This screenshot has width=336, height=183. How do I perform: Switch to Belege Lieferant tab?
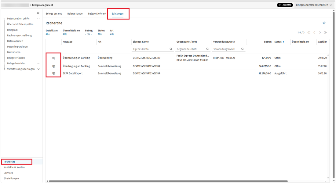point(97,13)
